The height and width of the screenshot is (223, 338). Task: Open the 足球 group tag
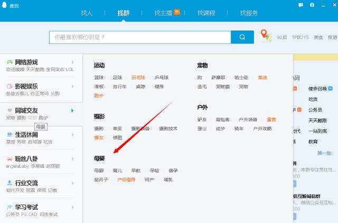[117, 77]
